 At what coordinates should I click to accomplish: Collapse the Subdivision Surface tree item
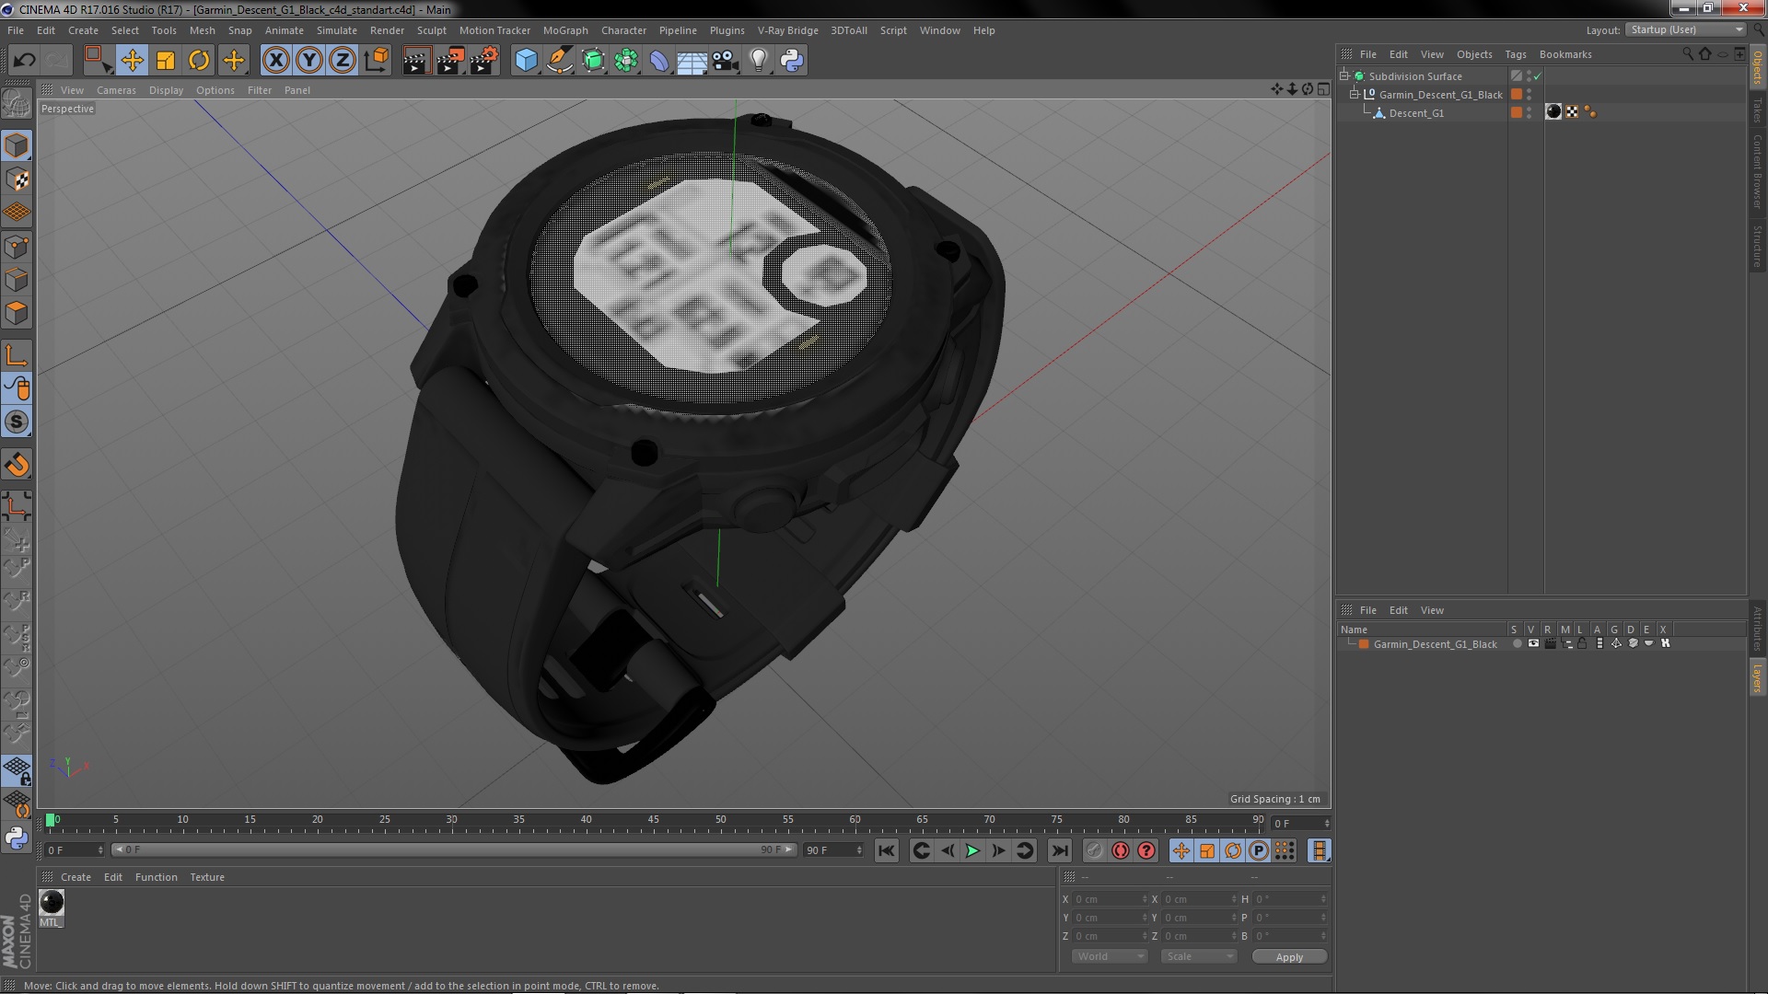(1344, 75)
